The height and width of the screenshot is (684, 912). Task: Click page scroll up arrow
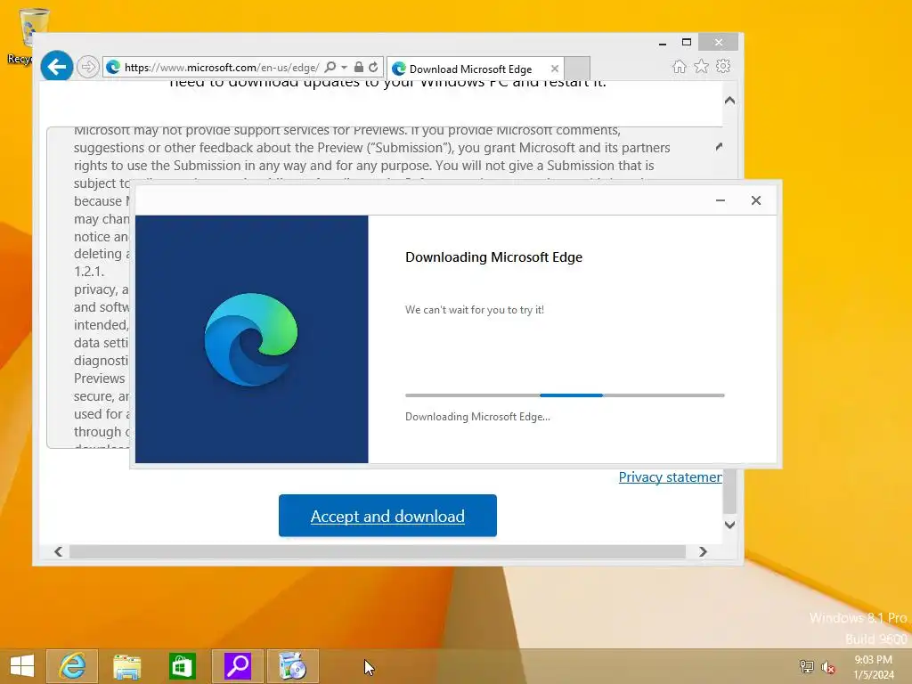click(x=730, y=101)
